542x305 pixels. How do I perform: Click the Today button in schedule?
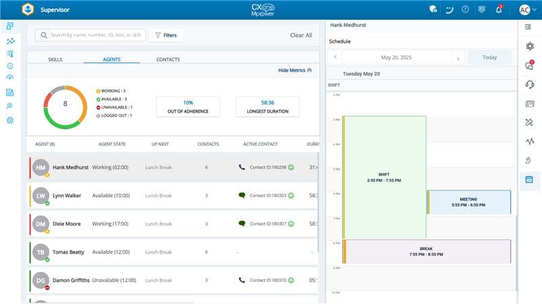tap(489, 58)
